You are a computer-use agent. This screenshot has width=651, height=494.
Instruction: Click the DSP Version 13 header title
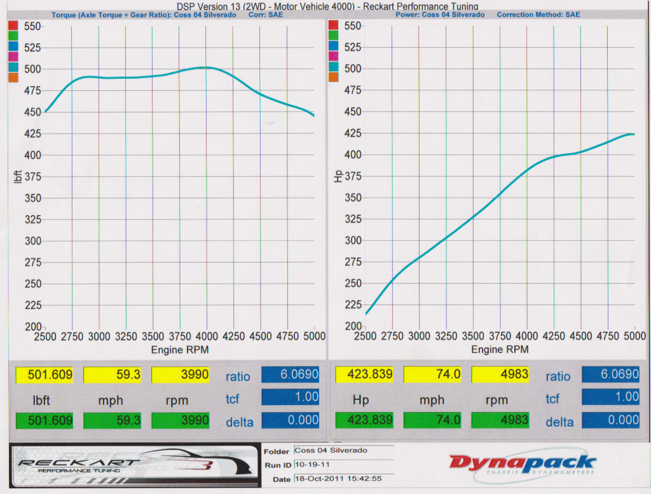coord(327,6)
